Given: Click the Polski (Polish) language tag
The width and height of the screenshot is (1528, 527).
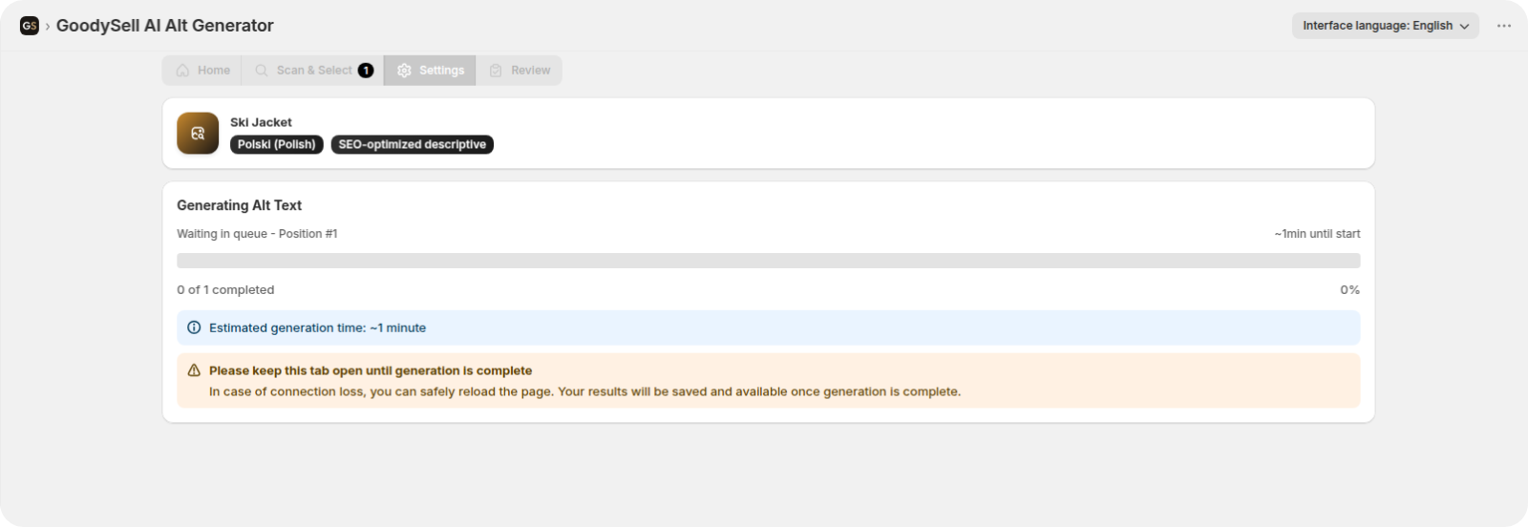Looking at the screenshot, I should coord(277,145).
